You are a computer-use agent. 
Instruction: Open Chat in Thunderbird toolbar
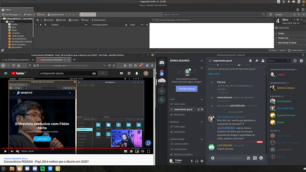[x=41, y=15]
